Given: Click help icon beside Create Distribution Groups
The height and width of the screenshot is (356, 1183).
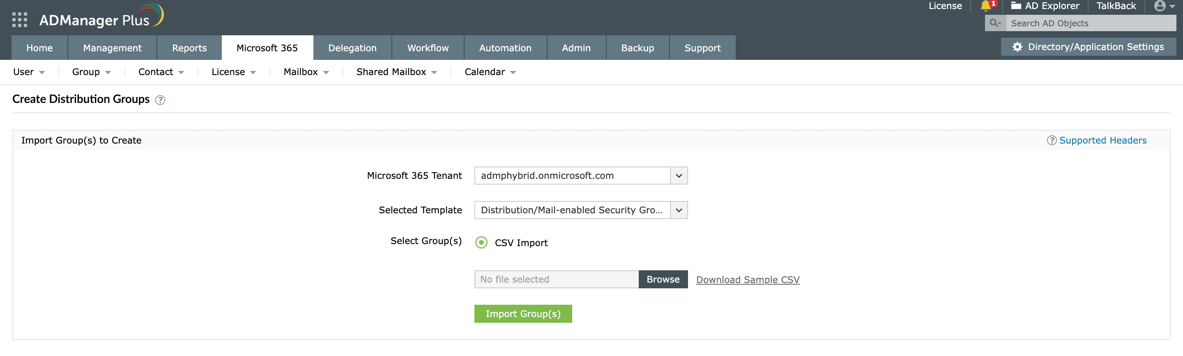Looking at the screenshot, I should [x=160, y=100].
